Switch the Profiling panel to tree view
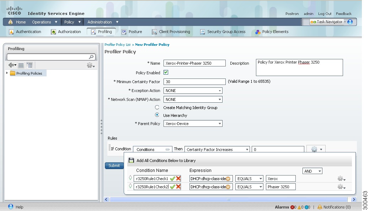Screen dimensions: 369x211 [30, 65]
